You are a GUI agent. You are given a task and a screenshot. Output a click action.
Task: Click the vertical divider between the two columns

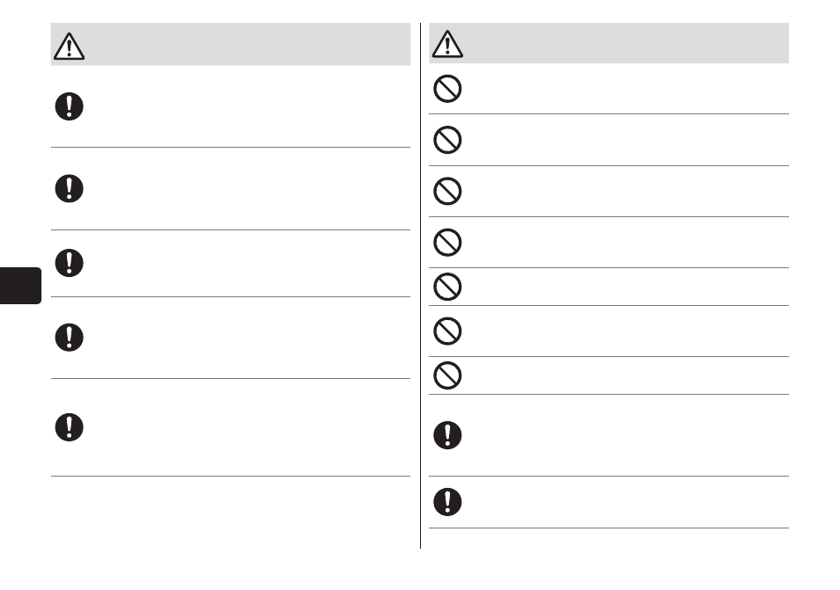(x=421, y=286)
